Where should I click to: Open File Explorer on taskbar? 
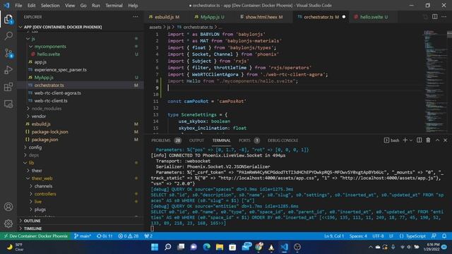click(220, 247)
